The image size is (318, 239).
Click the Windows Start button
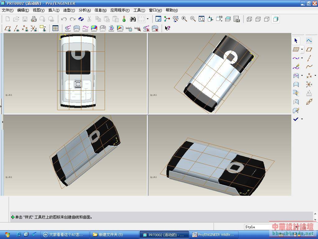tap(7, 235)
